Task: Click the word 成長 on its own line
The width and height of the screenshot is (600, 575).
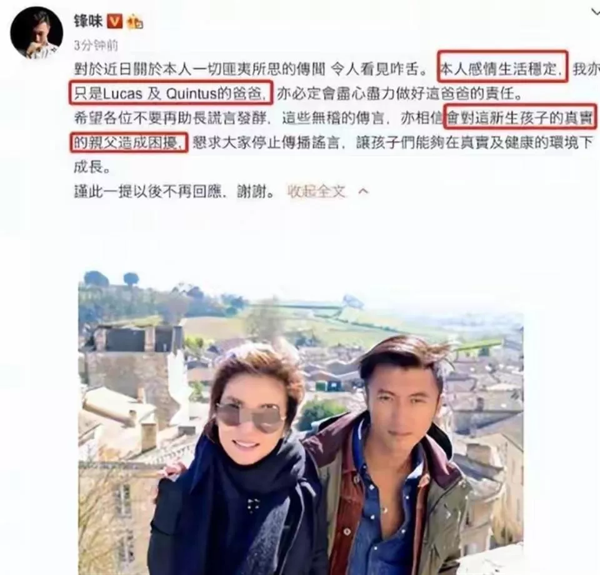Action: pos(89,167)
